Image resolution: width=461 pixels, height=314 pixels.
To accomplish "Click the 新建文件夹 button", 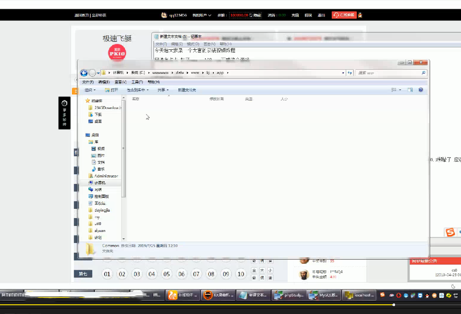I will tap(187, 90).
